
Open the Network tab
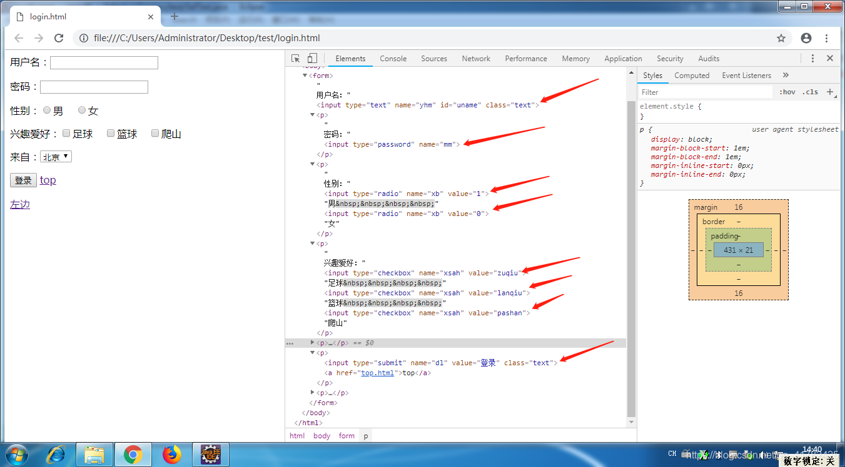[476, 58]
